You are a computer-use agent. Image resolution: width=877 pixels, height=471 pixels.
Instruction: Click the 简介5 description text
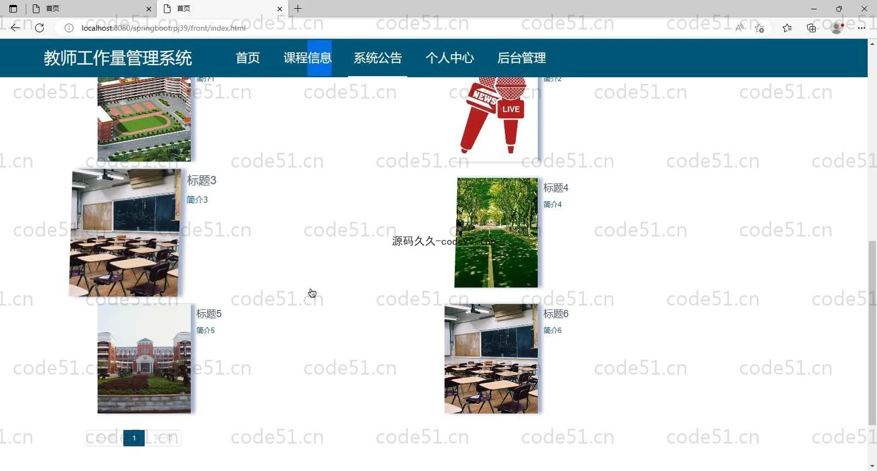pyautogui.click(x=206, y=330)
